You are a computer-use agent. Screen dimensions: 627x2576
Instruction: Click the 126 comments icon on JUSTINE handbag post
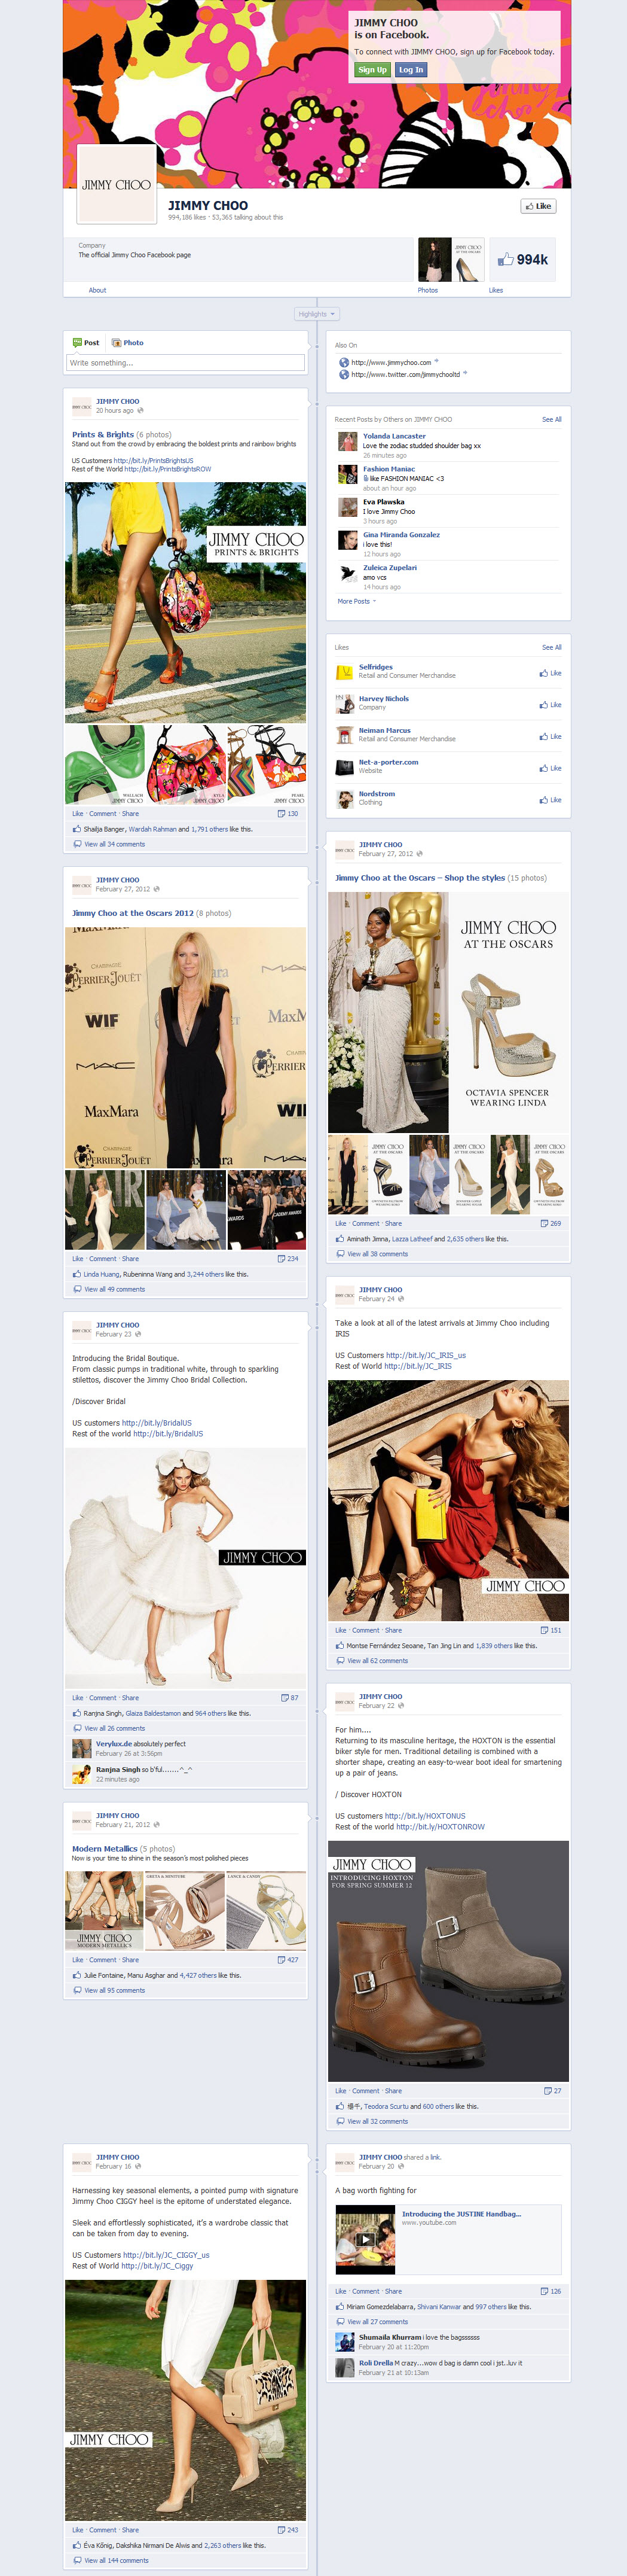[544, 2290]
